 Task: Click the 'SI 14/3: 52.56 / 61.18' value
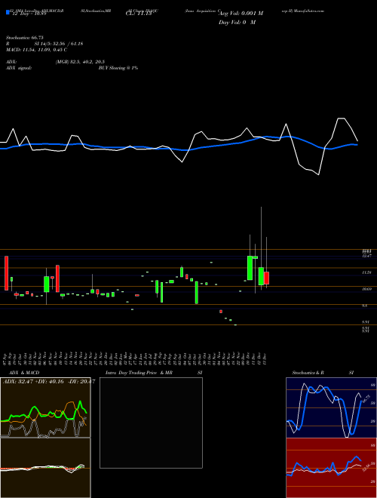[59, 44]
